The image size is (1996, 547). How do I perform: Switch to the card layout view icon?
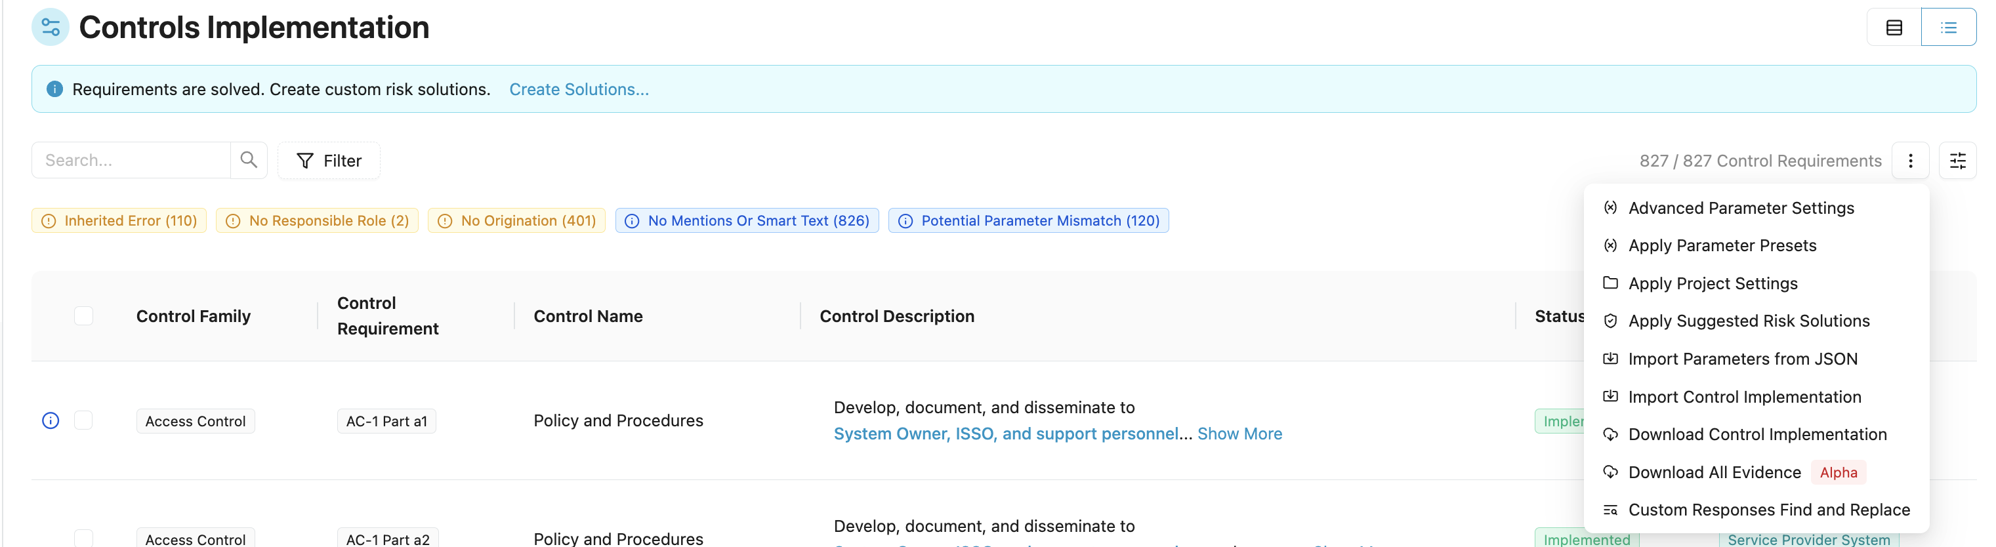[1894, 28]
